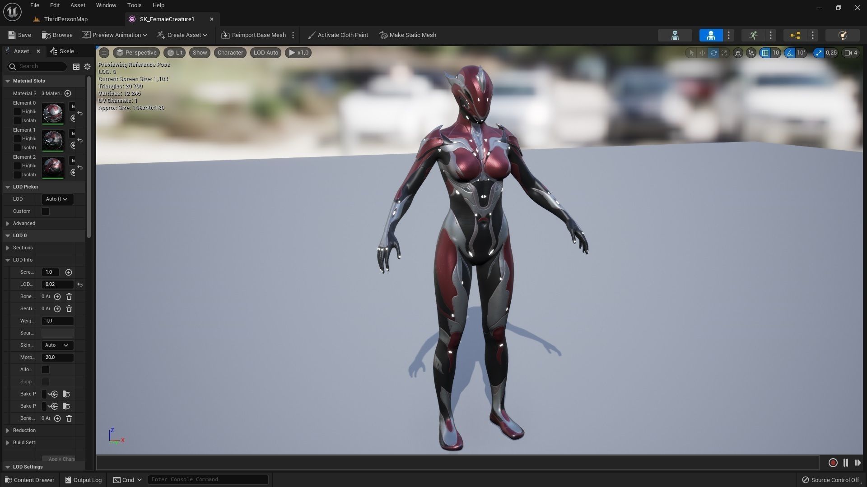Open details panel settings gear
867x487 pixels.
(87, 67)
